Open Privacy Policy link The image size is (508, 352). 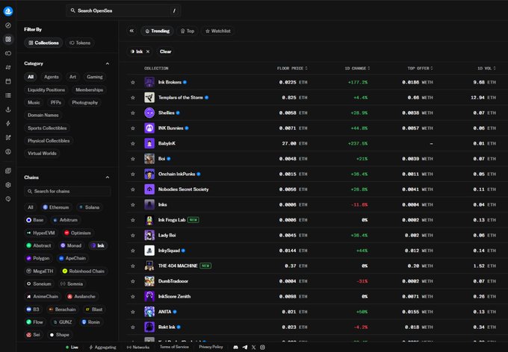(x=211, y=347)
